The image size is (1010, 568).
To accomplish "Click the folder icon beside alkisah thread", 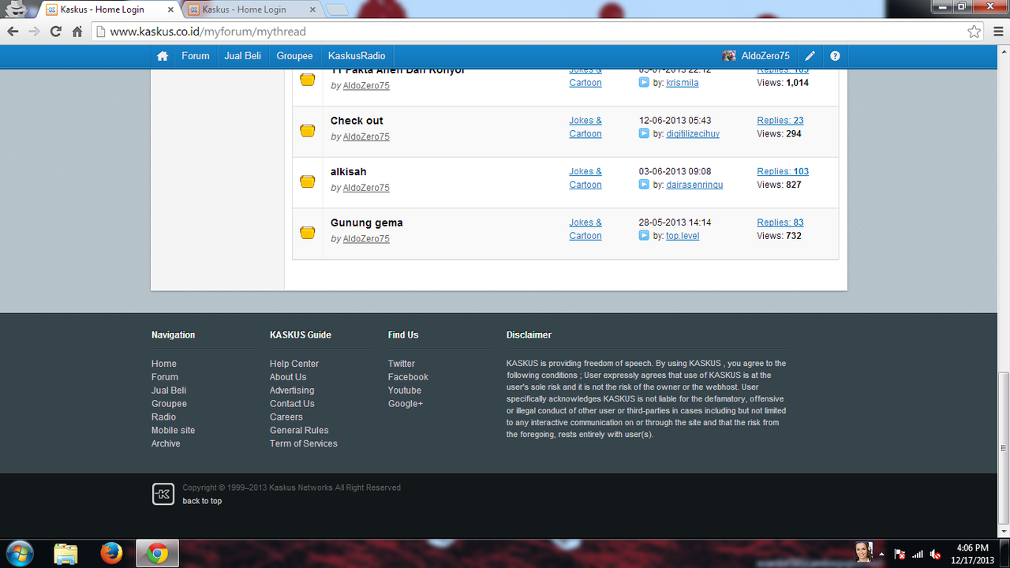I will (x=308, y=181).
